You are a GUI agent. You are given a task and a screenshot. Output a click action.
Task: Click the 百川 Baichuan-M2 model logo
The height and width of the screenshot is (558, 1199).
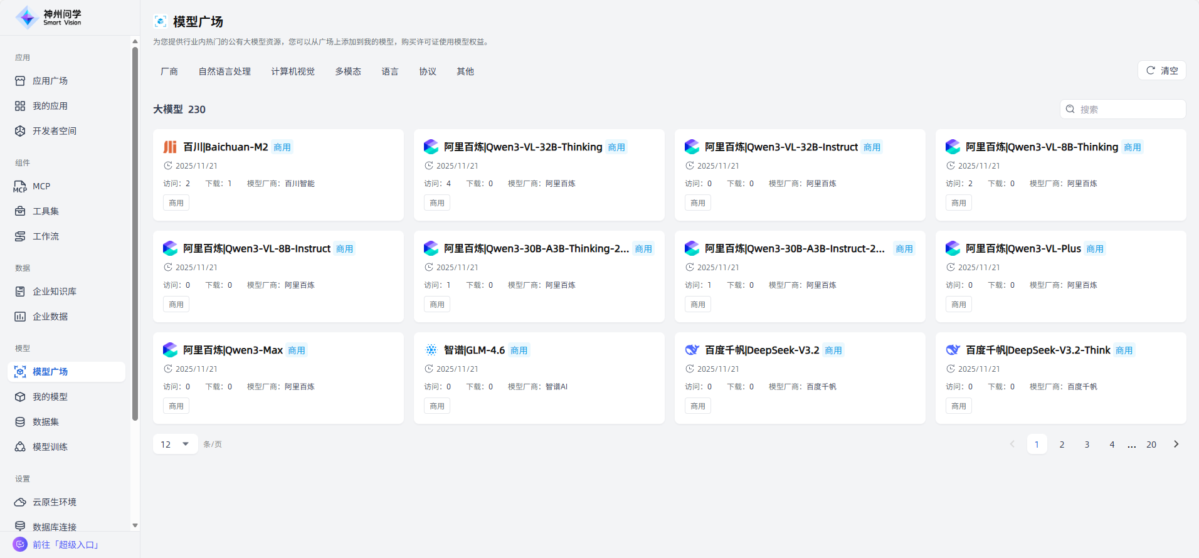click(170, 147)
